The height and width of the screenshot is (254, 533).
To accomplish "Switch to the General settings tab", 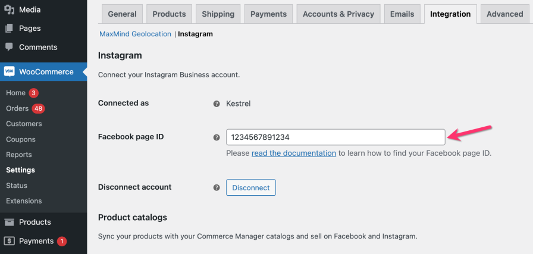I will point(122,14).
